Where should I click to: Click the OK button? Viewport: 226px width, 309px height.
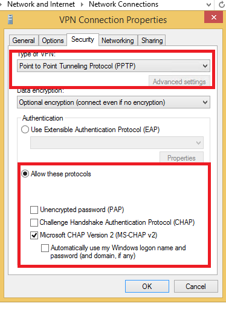pyautogui.click(x=147, y=286)
